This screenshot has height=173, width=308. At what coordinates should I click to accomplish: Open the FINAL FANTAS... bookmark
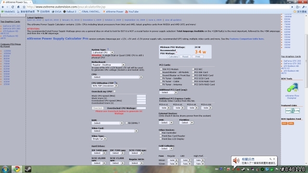90,12
